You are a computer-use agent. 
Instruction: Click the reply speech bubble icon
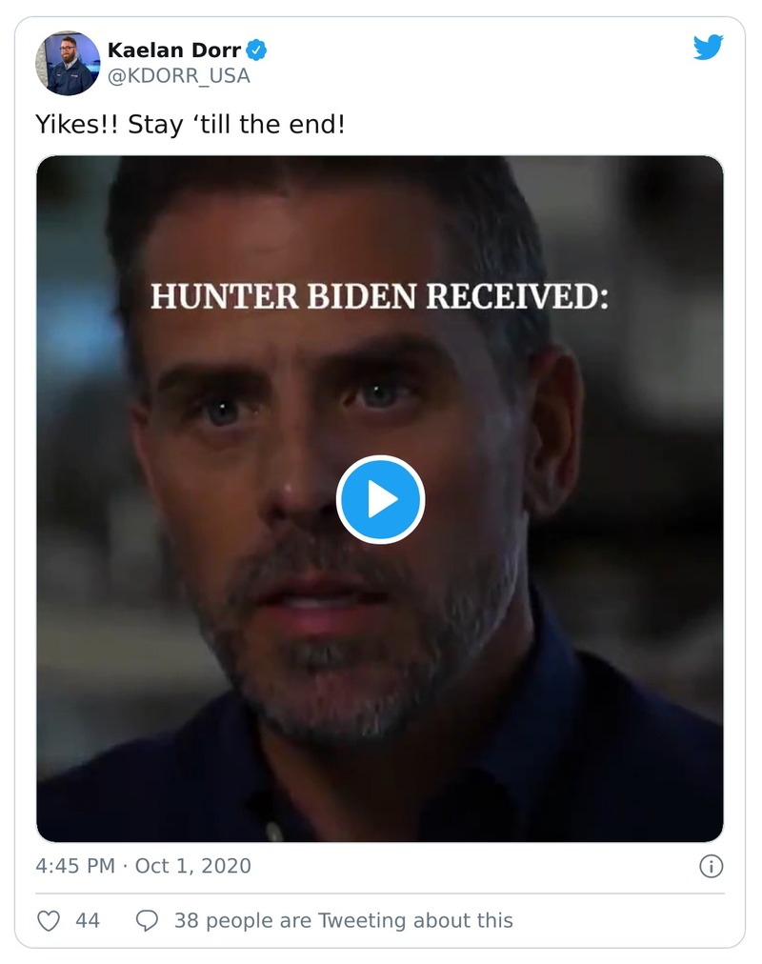coord(147,920)
